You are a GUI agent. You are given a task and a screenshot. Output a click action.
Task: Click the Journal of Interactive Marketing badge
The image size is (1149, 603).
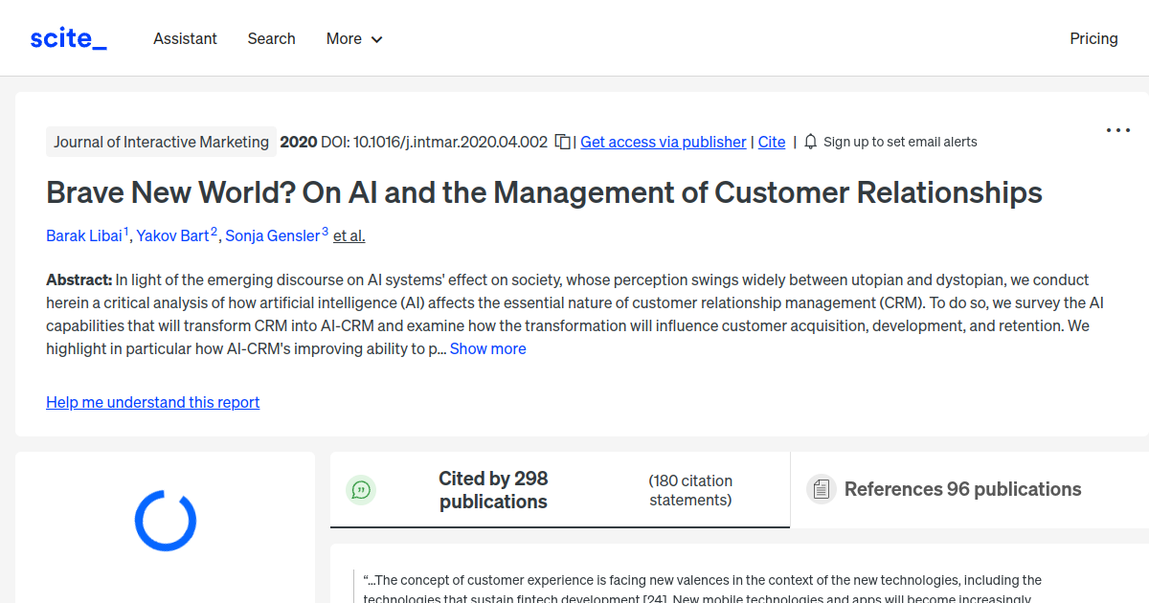(x=161, y=141)
